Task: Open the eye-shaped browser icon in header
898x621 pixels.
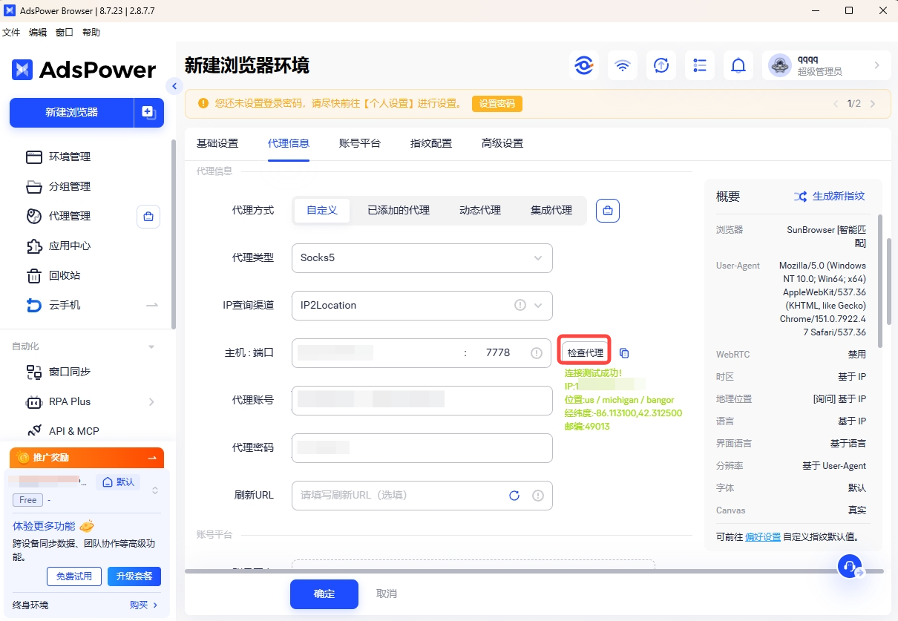Action: click(584, 65)
